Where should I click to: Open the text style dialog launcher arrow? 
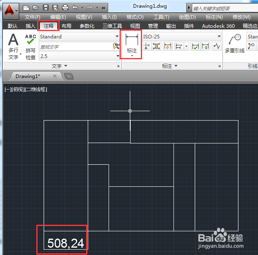[118, 66]
